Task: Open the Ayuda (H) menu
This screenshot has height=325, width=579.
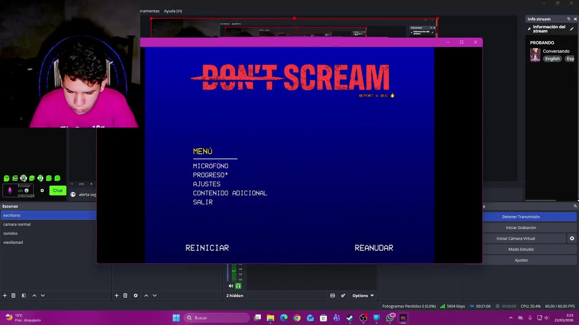Action: [x=173, y=11]
